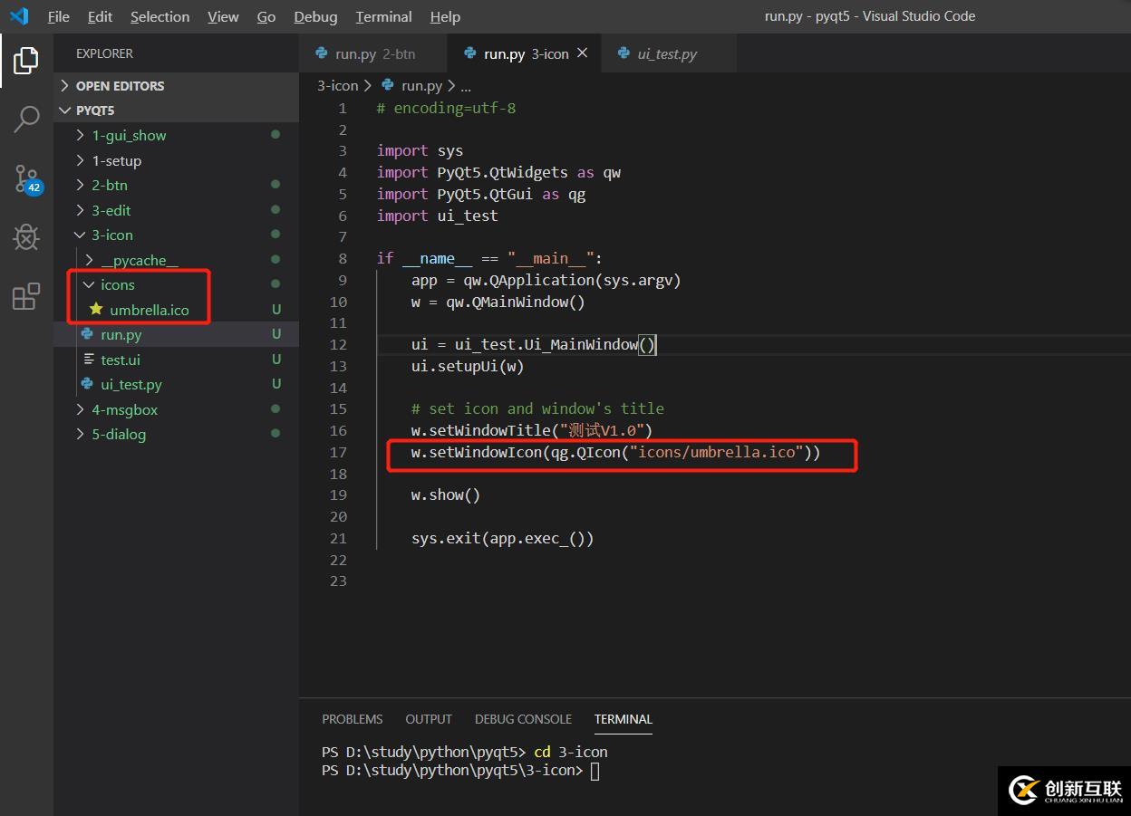
Task: Open umbrella.ico file in explorer
Action: pos(176,310)
